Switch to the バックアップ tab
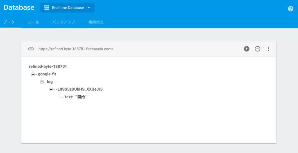The width and height of the screenshot is (298, 153). pos(64,22)
